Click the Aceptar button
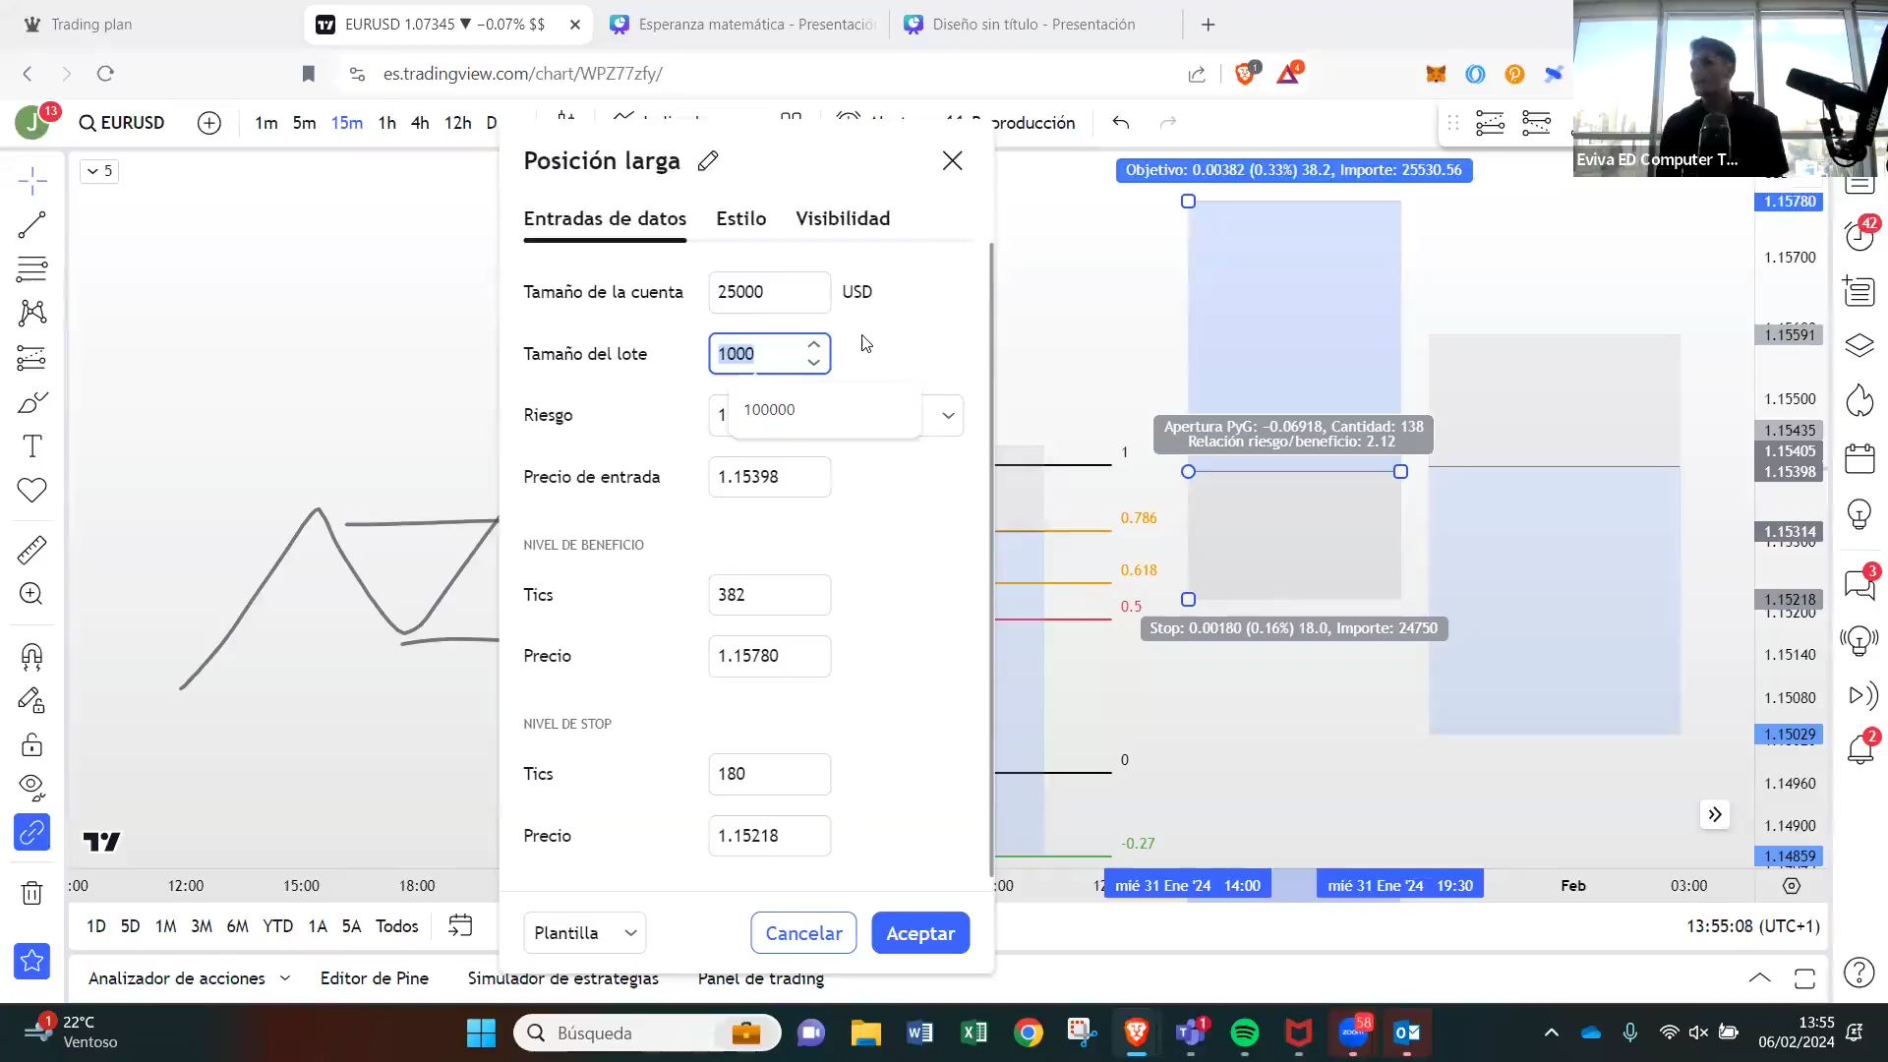The image size is (1888, 1062). tap(920, 933)
